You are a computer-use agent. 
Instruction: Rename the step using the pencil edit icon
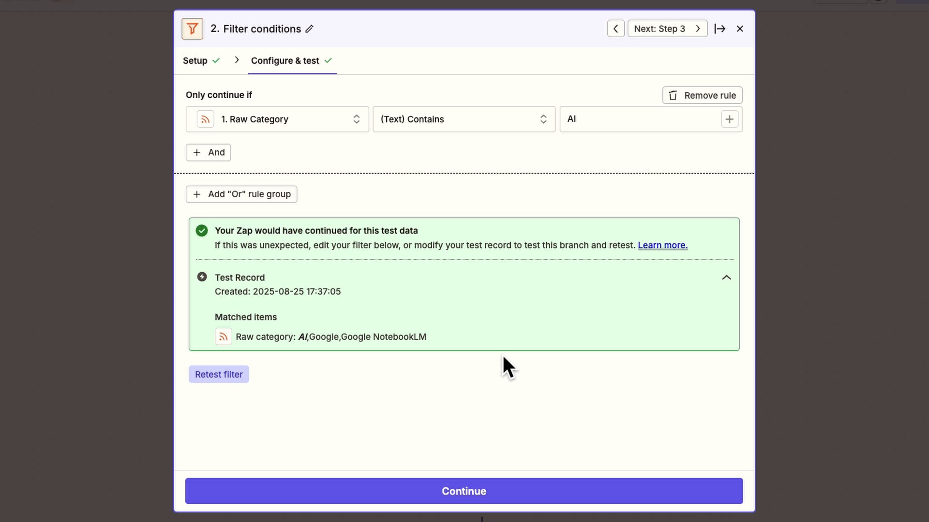pyautogui.click(x=310, y=29)
